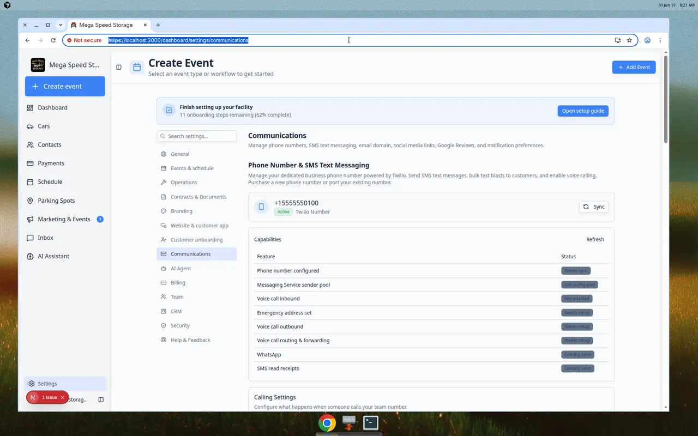Click the palette icon for Branding
Image resolution: width=698 pixels, height=436 pixels.
click(164, 211)
